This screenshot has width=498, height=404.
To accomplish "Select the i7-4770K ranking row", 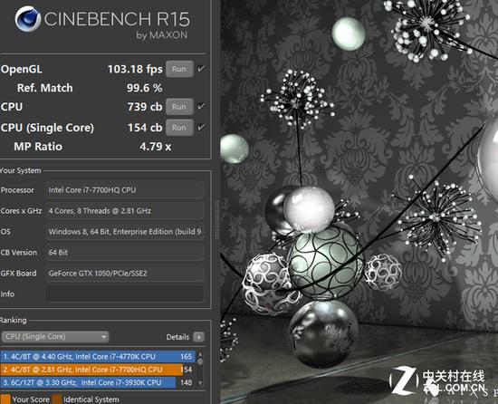I will coord(98,357).
